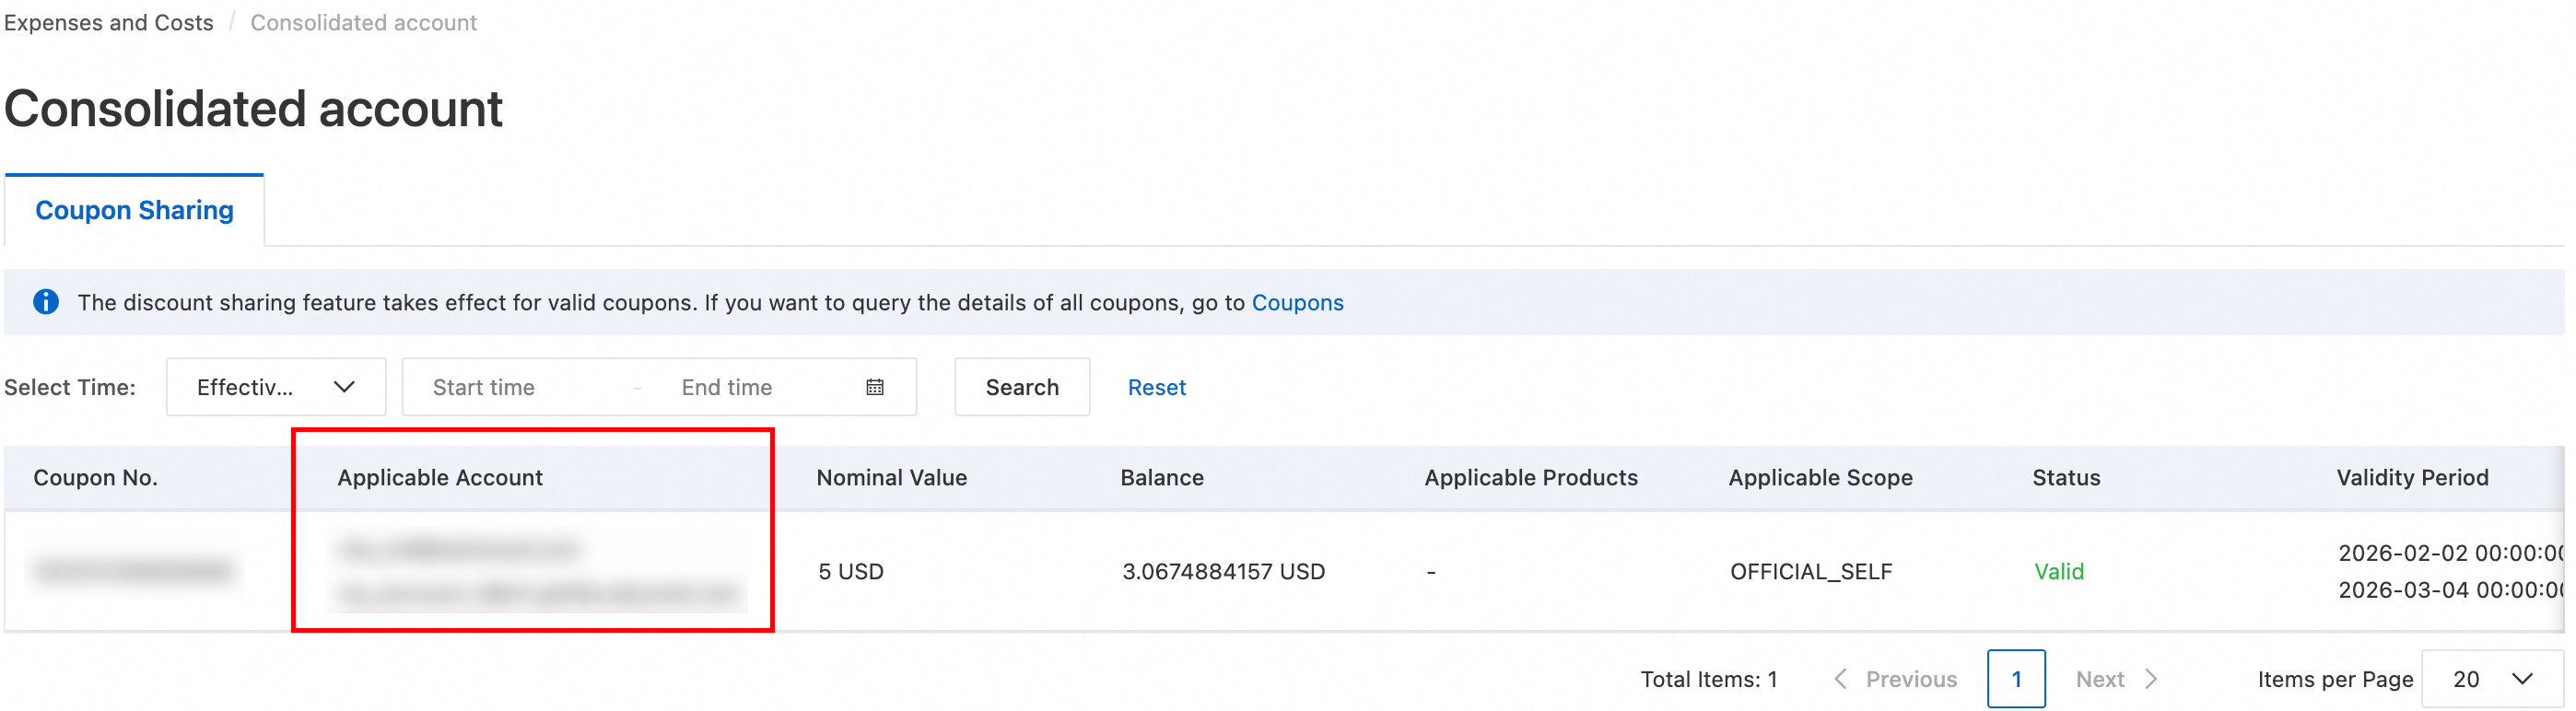Click the Search button

[1022, 387]
